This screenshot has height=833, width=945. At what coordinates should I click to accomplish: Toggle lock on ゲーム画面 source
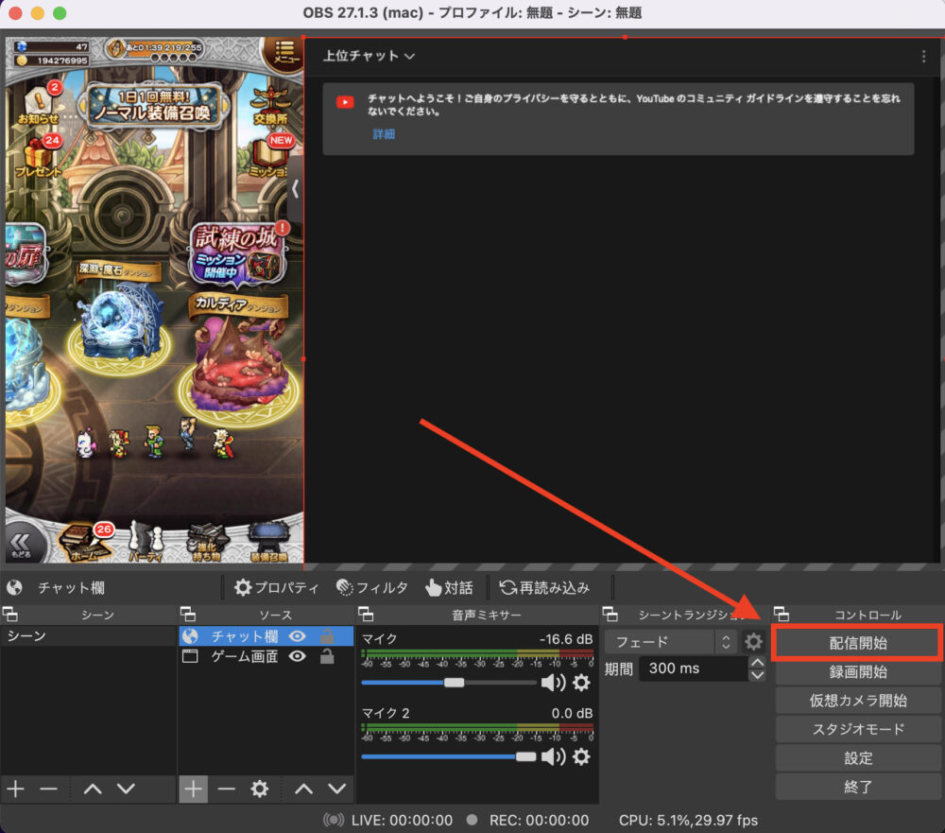tap(327, 656)
